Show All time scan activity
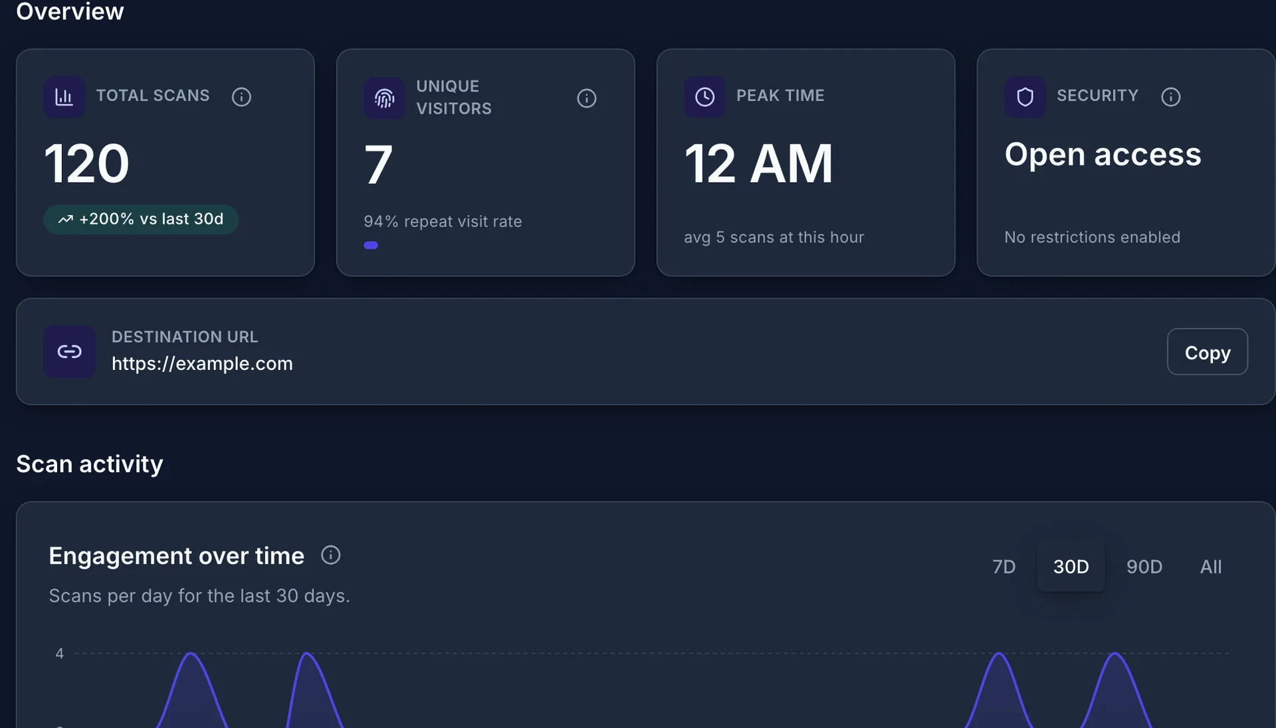 [x=1210, y=567]
